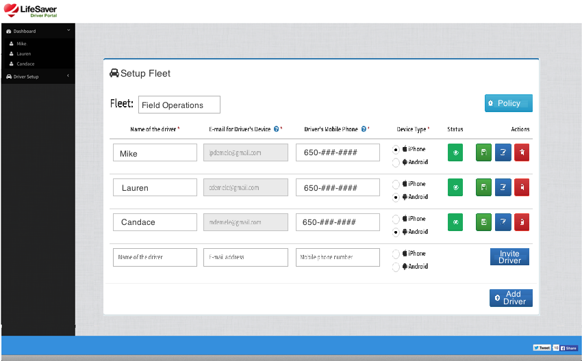Choose iPhone for Lauren's device
The height and width of the screenshot is (361, 582).
click(x=396, y=184)
